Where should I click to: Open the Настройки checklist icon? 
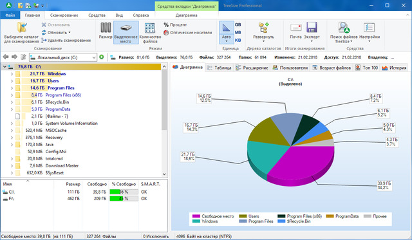click(369, 27)
